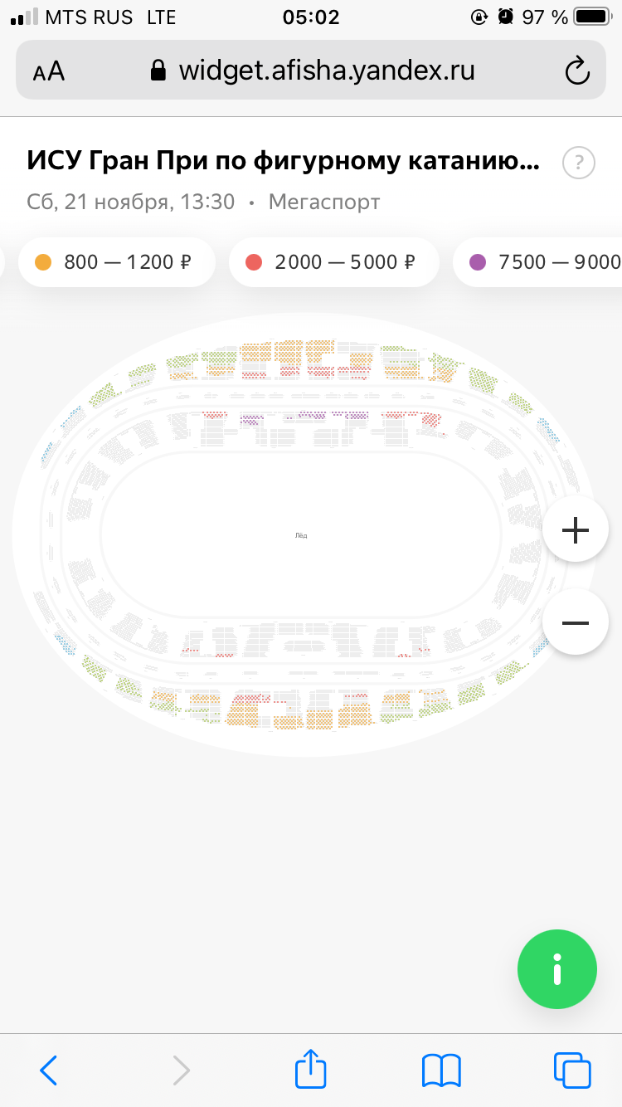Tap the orange price color dot
622x1107 pixels.
pos(43,262)
